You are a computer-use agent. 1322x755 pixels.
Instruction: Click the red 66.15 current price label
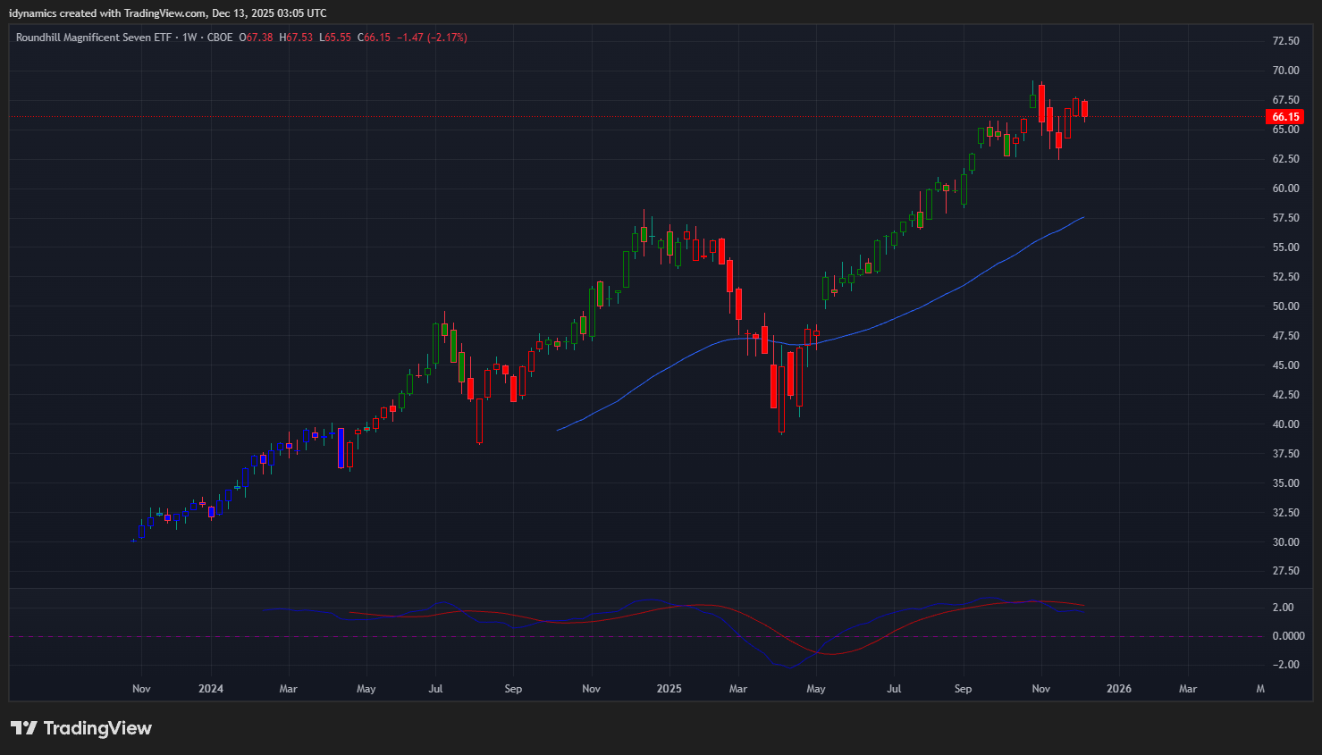pyautogui.click(x=1284, y=117)
